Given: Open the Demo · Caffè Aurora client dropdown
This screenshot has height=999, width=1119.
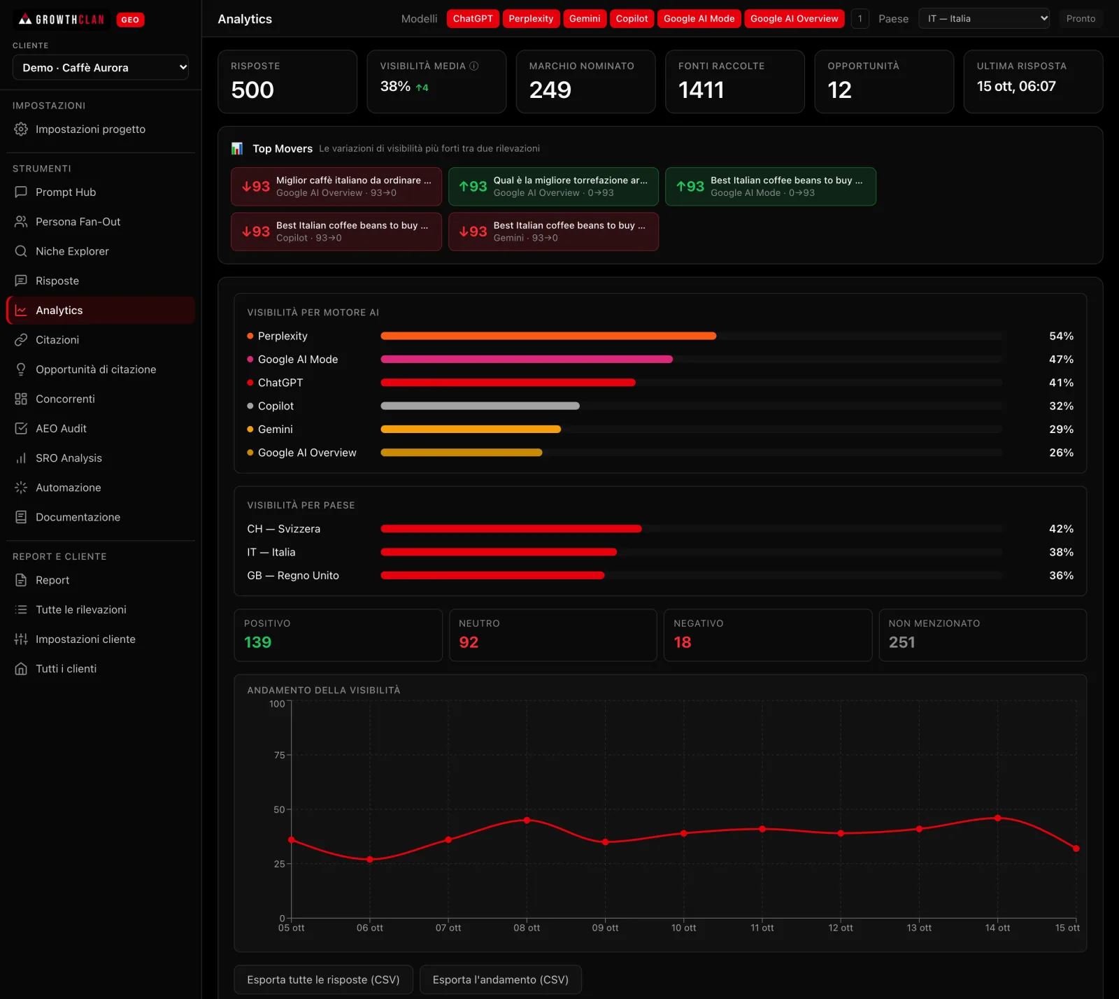Looking at the screenshot, I should 101,68.
